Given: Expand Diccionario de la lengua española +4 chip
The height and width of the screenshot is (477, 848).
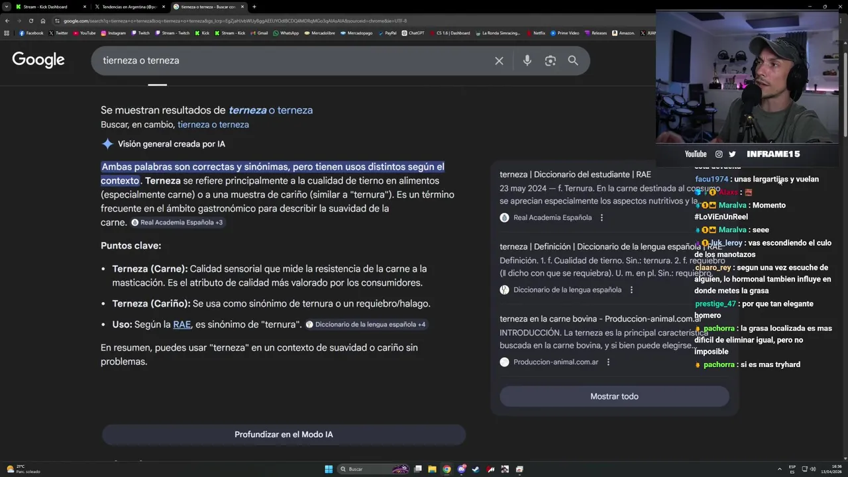Looking at the screenshot, I should (x=366, y=325).
